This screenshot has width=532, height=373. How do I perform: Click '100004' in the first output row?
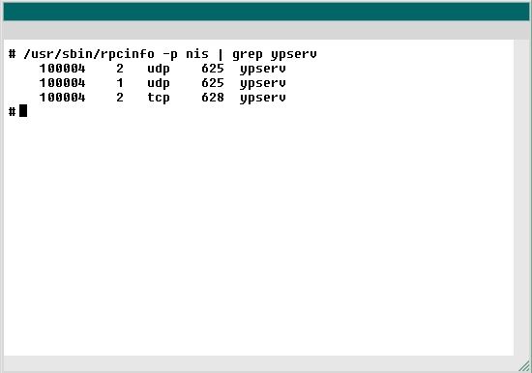click(63, 69)
